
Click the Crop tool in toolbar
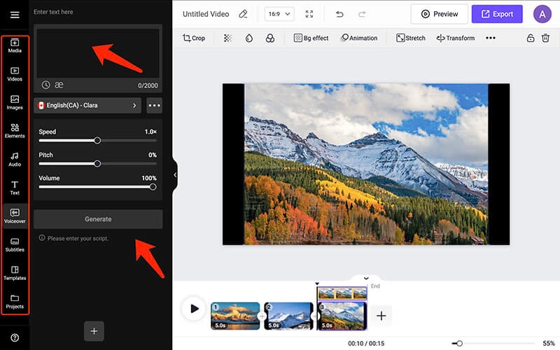[x=194, y=38]
